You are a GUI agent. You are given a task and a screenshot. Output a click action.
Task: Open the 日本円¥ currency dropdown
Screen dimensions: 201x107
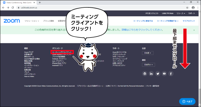(148, 65)
